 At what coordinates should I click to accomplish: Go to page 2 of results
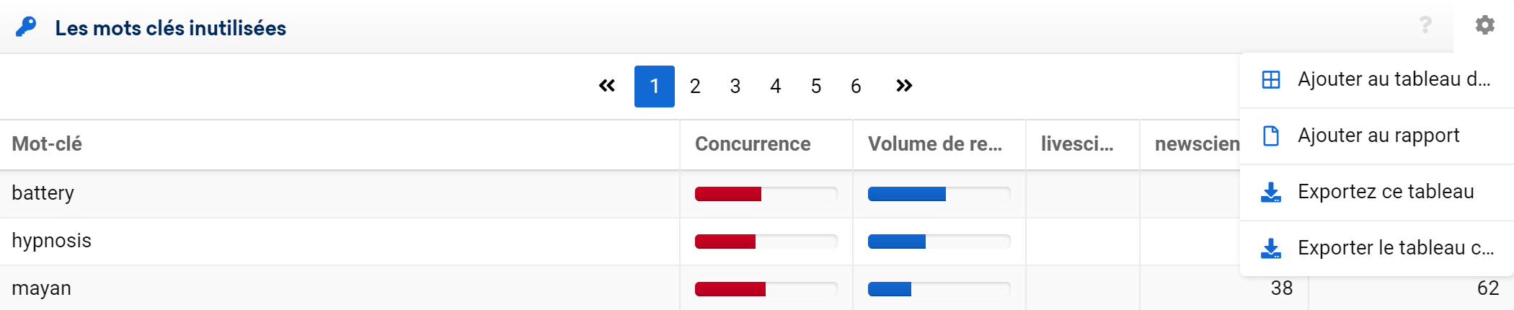695,87
